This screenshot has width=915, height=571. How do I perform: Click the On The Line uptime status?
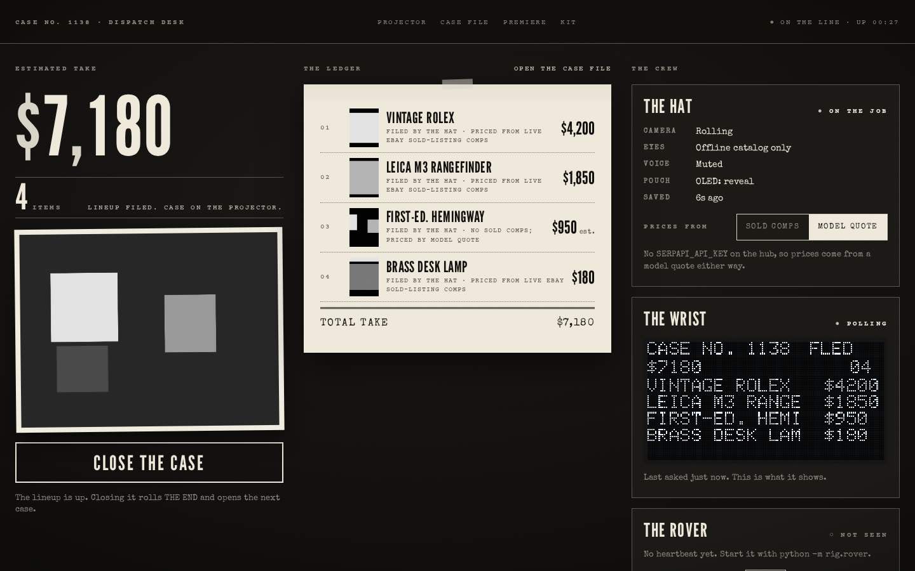click(834, 22)
